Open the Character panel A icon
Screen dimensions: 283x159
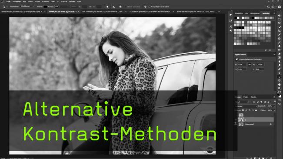[x=231, y=26]
